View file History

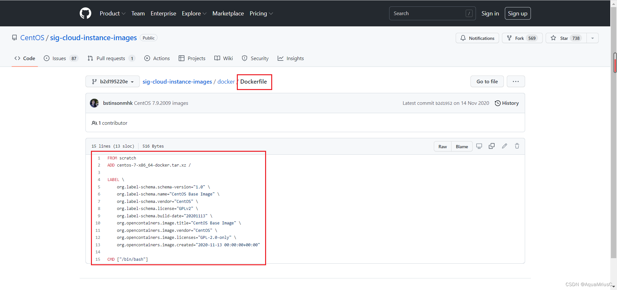pos(507,103)
